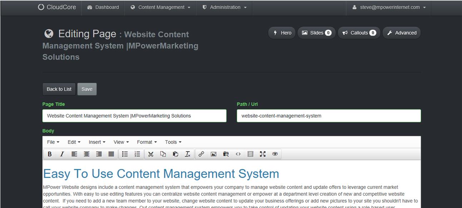Toggle italic formatting in the editor
The height and width of the screenshot is (208, 462).
click(62, 154)
